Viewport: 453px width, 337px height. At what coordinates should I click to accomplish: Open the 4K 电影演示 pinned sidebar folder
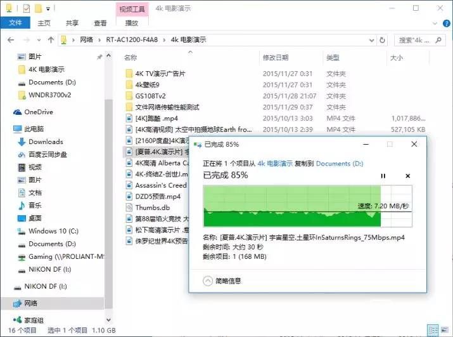pos(46,69)
